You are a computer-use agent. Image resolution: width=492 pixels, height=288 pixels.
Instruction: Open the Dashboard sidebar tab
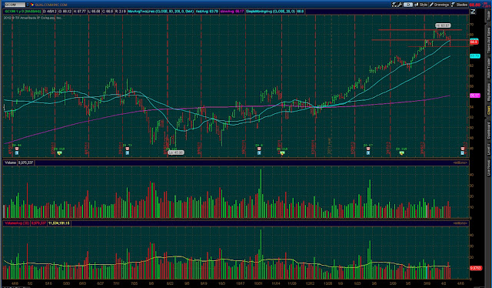489,130
